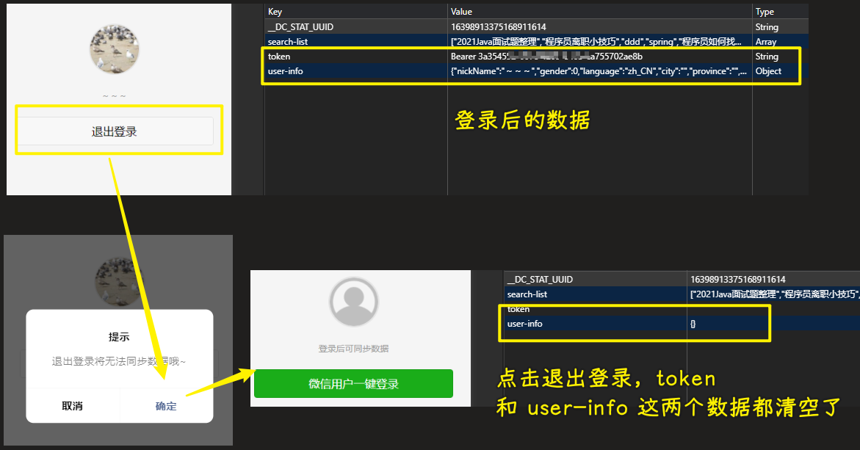This screenshot has width=860, height=450.
Task: Choose 取消 in the 提示 dialog
Action: click(72, 406)
